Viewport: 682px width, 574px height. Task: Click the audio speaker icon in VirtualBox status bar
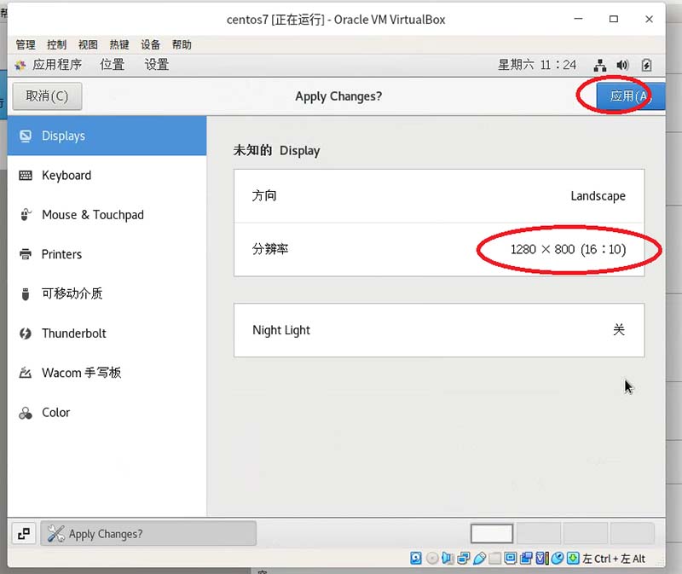448,559
